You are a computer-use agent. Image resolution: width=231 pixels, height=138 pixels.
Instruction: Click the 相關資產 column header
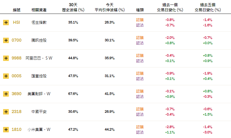coord(39,10)
